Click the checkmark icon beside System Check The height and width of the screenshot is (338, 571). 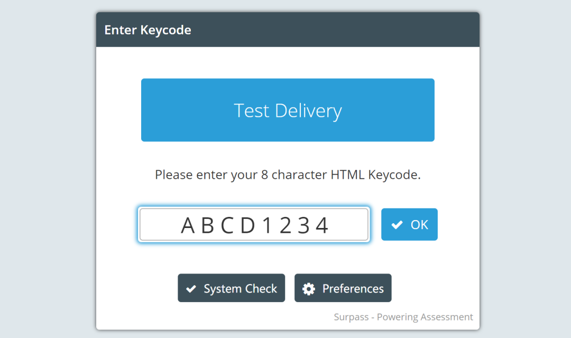tap(191, 289)
